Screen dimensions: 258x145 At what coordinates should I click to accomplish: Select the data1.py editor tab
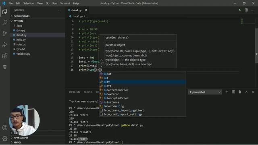[77, 10]
